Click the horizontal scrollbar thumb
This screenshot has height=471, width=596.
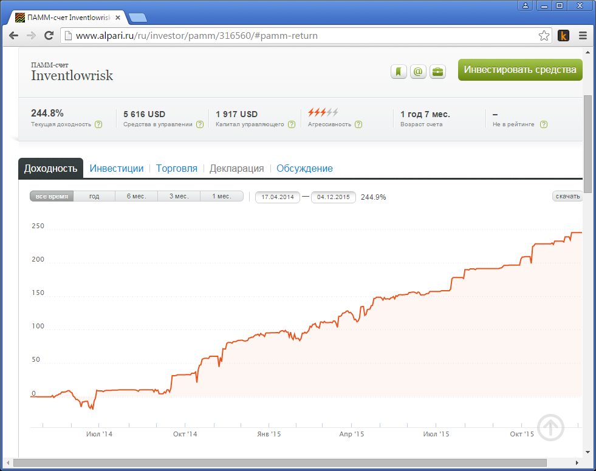tap(280, 463)
